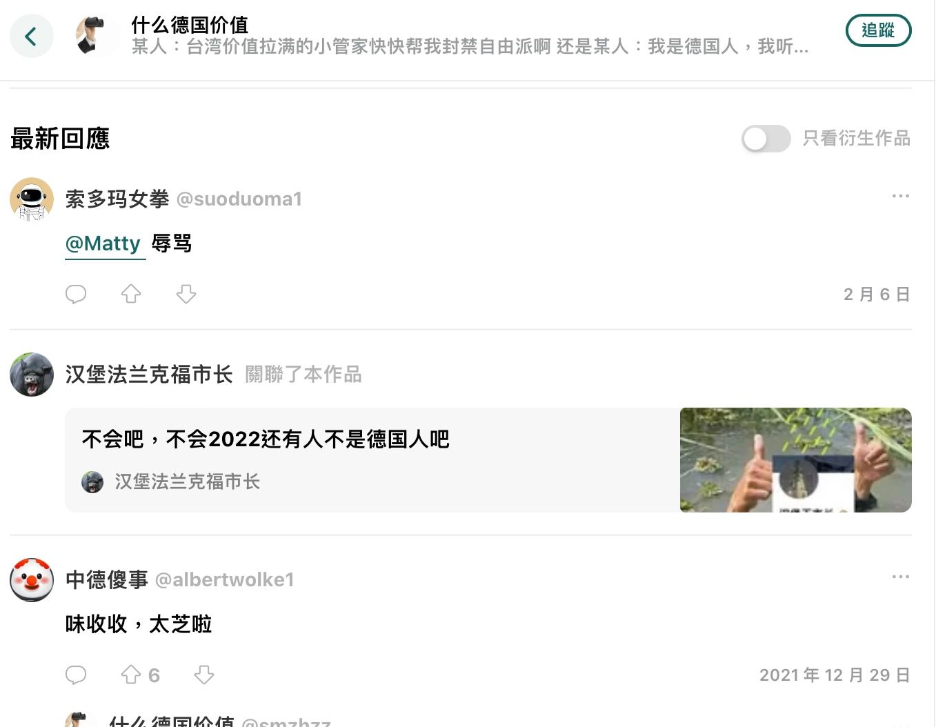Downvote 索多玛女拳's comment

click(186, 294)
